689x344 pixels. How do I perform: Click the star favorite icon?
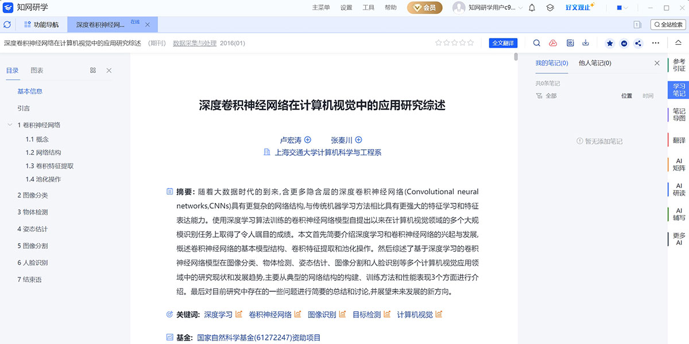610,43
